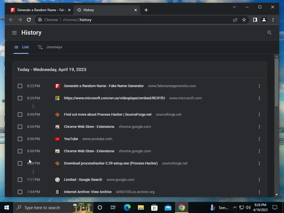Click the volume icon in system tray

(x=248, y=207)
